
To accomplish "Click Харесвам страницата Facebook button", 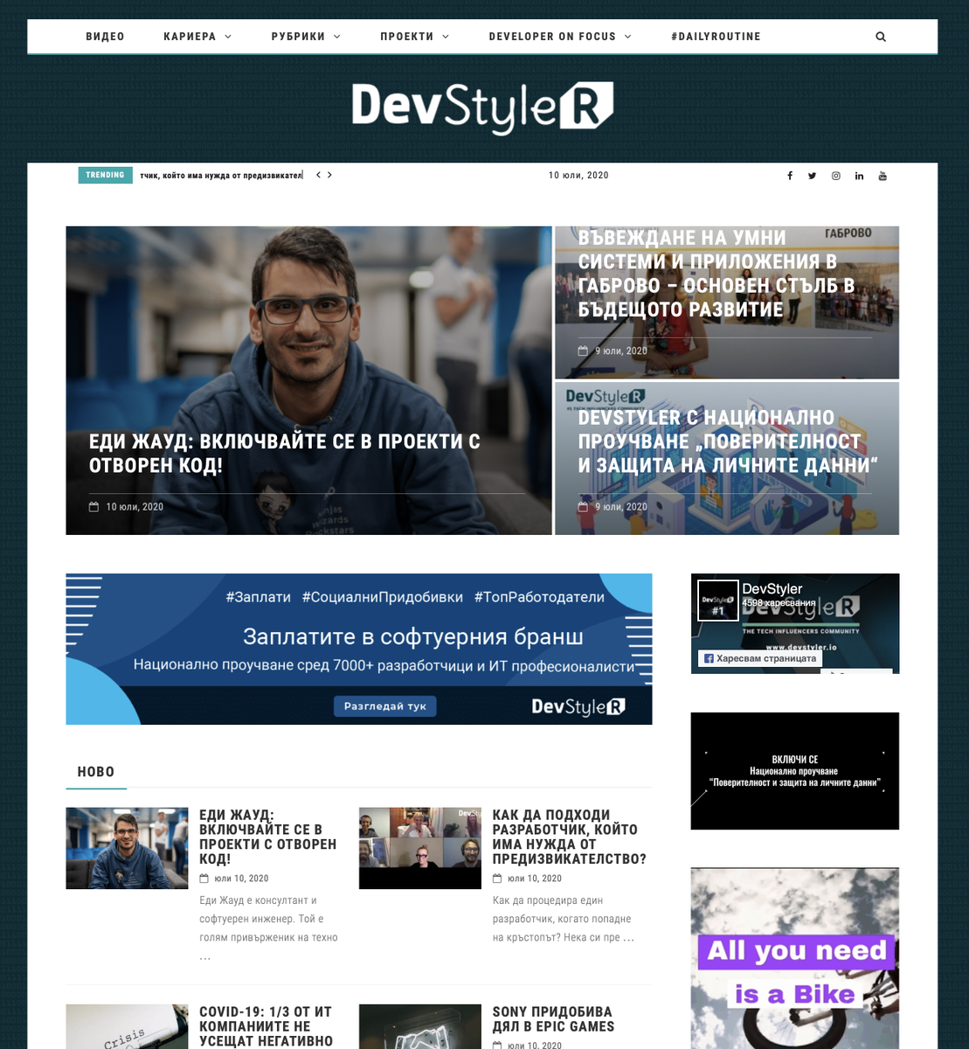I will (760, 658).
